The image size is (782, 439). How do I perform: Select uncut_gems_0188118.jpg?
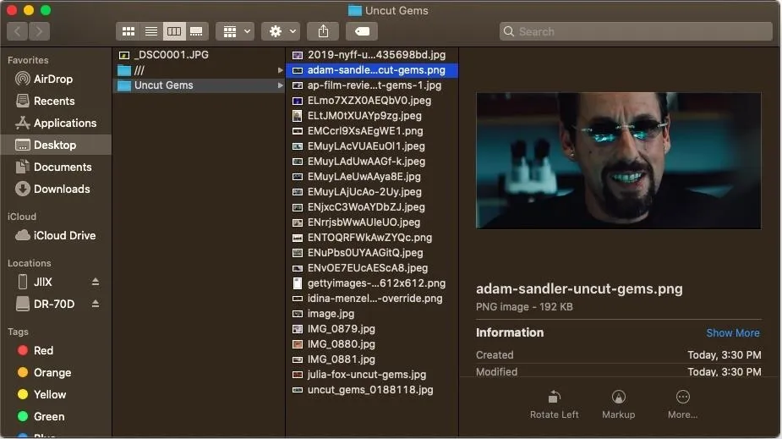click(373, 390)
